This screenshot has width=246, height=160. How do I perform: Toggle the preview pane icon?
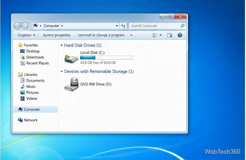tap(169, 35)
